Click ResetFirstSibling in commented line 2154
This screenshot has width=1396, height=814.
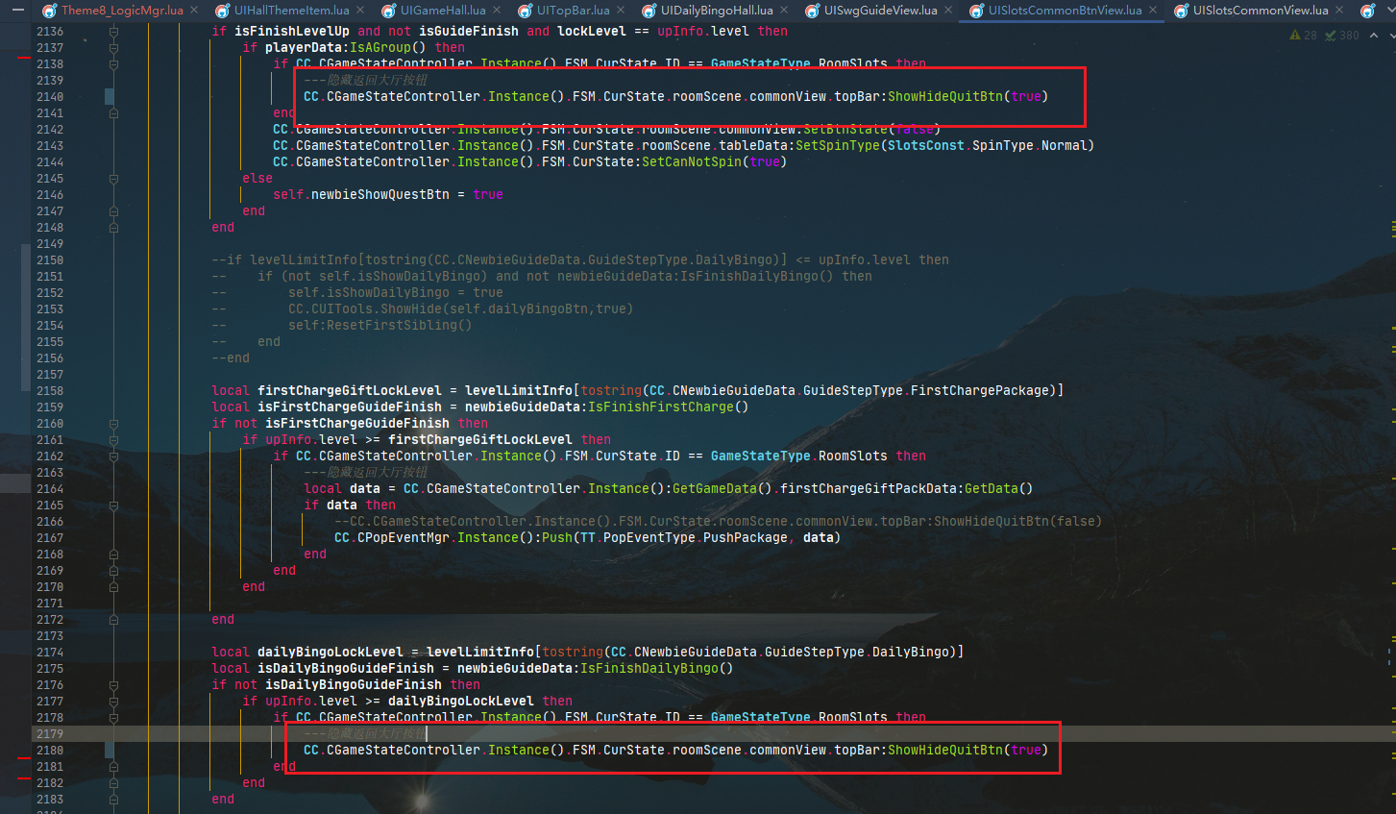click(392, 326)
